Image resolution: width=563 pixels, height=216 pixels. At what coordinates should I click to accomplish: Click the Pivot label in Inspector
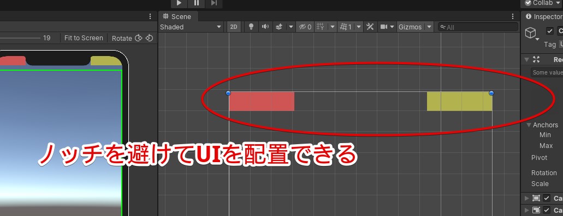click(x=540, y=158)
